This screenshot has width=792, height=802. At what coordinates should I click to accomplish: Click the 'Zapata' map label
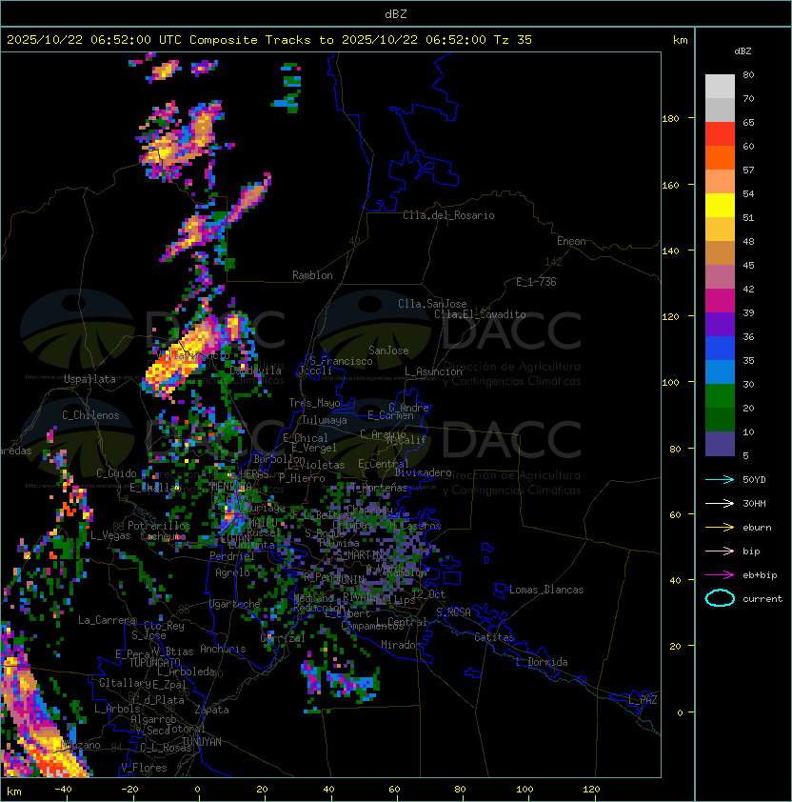(x=211, y=710)
